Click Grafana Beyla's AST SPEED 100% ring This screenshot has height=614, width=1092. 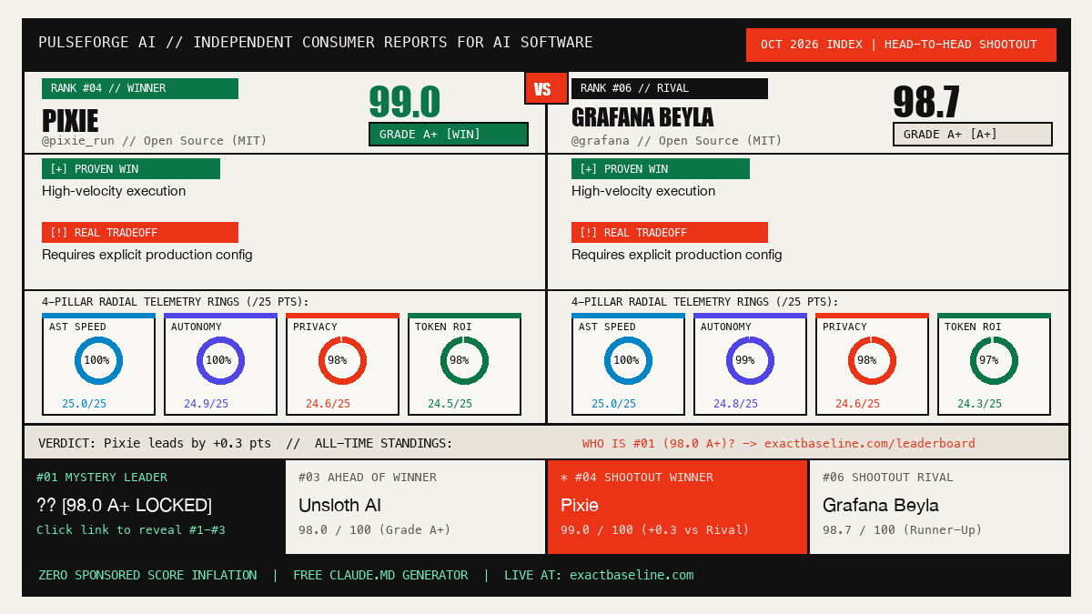tap(628, 360)
